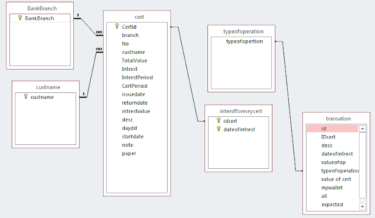Select the note field in cert

point(128,145)
